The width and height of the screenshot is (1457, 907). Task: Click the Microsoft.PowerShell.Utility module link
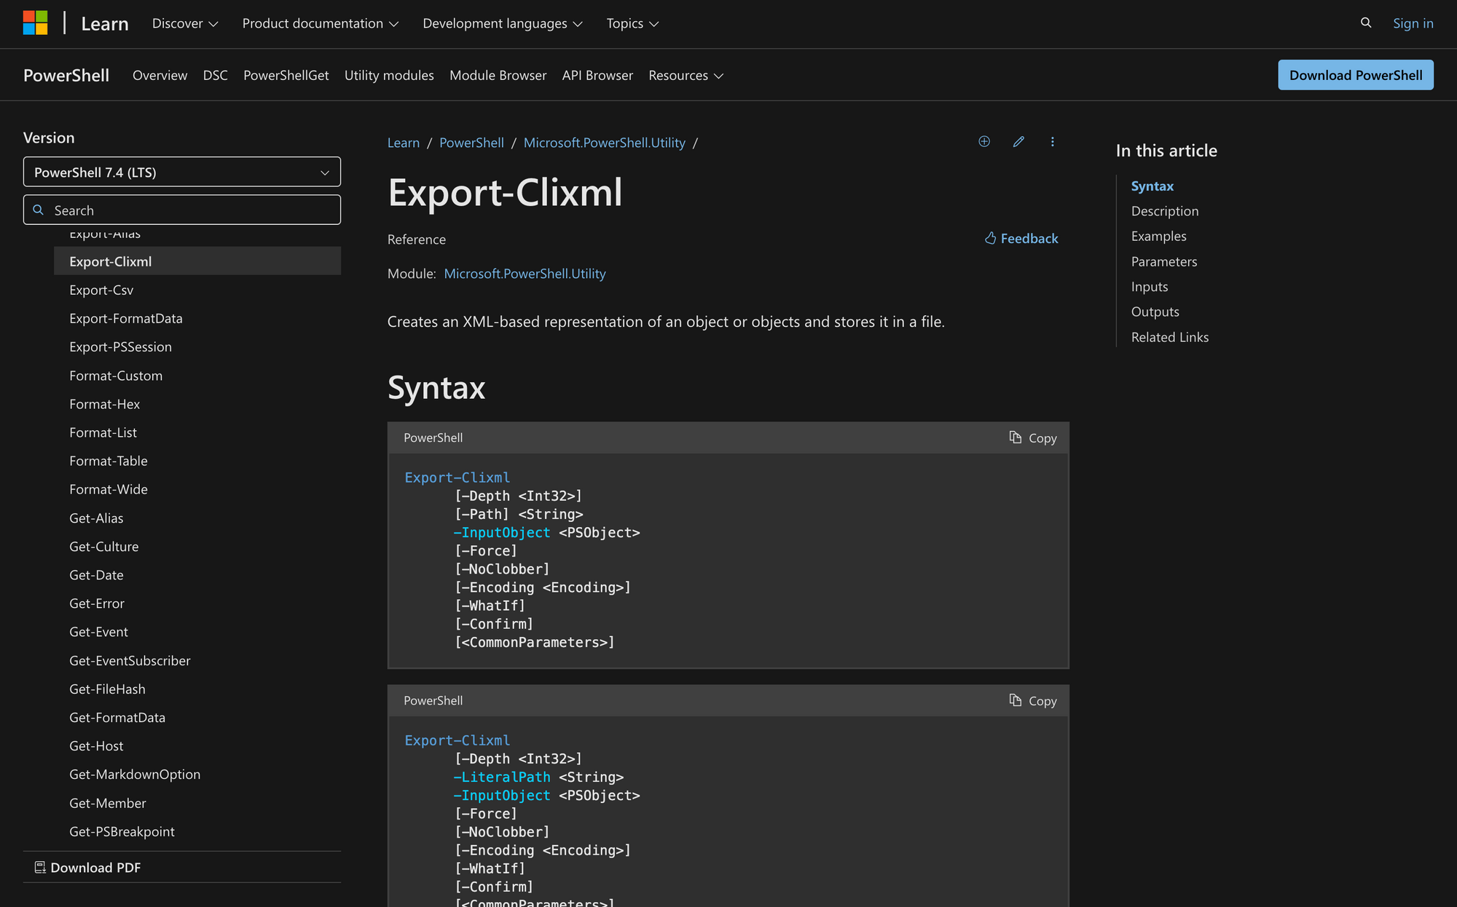click(524, 273)
